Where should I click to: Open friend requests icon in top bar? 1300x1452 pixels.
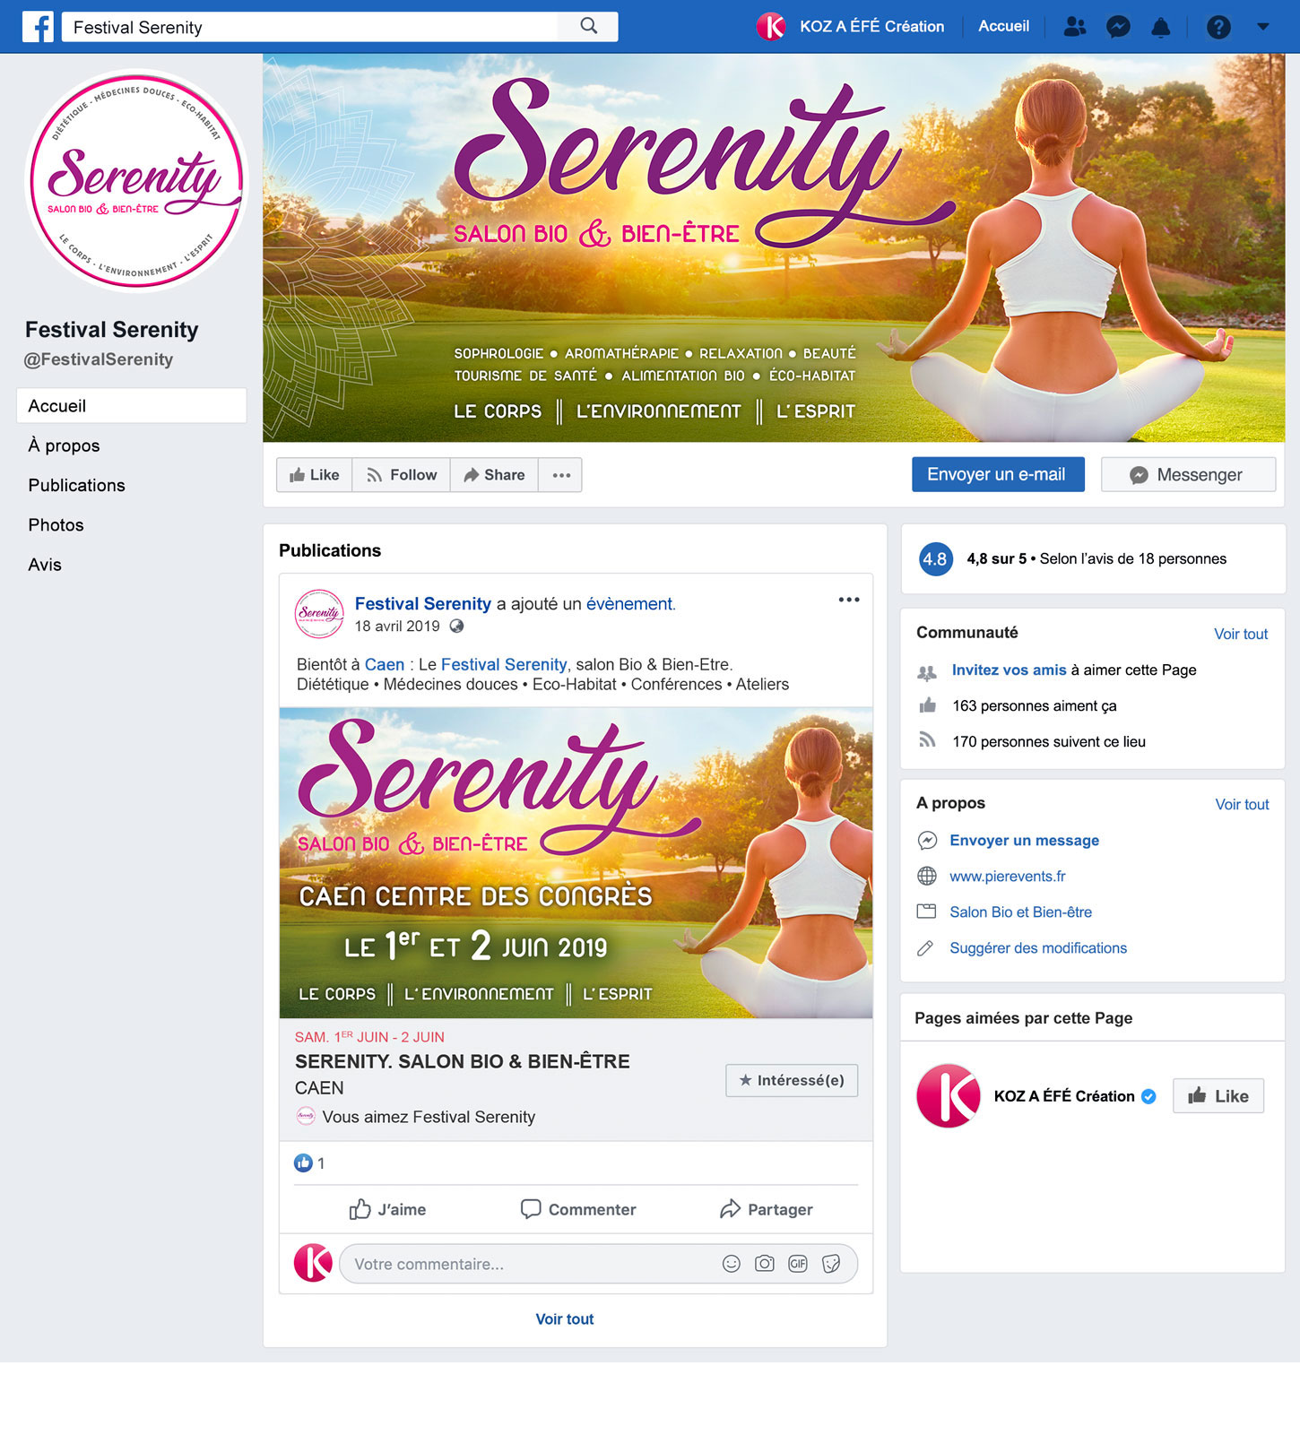1075,27
